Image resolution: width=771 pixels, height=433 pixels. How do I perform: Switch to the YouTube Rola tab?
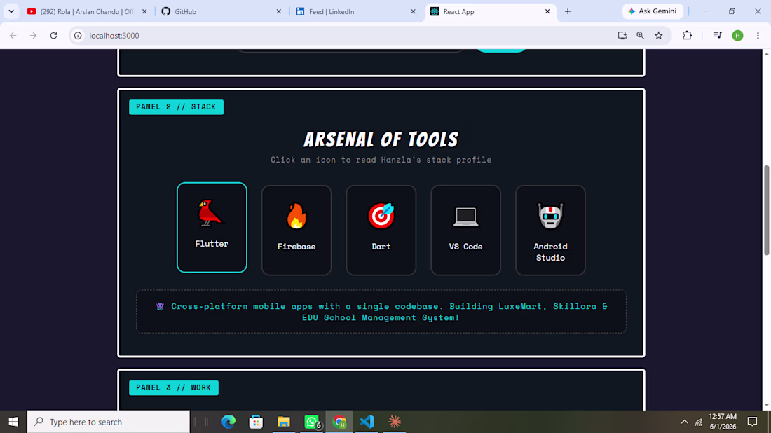(87, 11)
